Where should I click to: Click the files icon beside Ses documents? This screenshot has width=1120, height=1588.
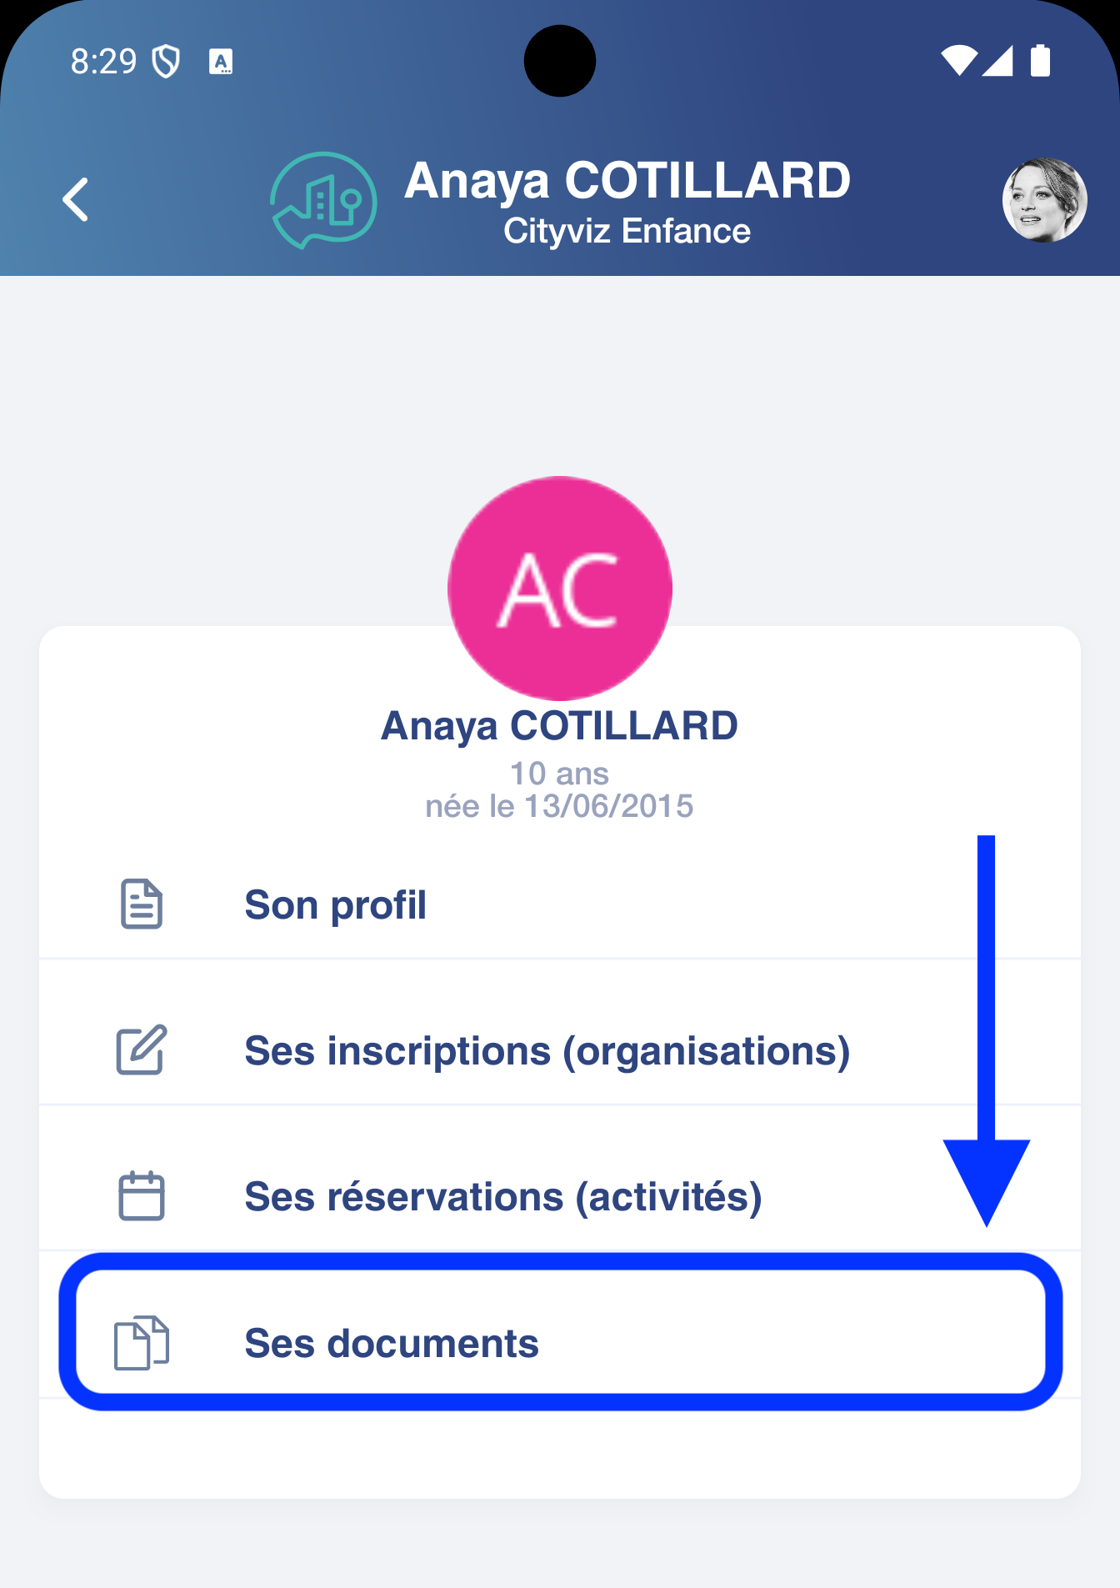pos(142,1343)
